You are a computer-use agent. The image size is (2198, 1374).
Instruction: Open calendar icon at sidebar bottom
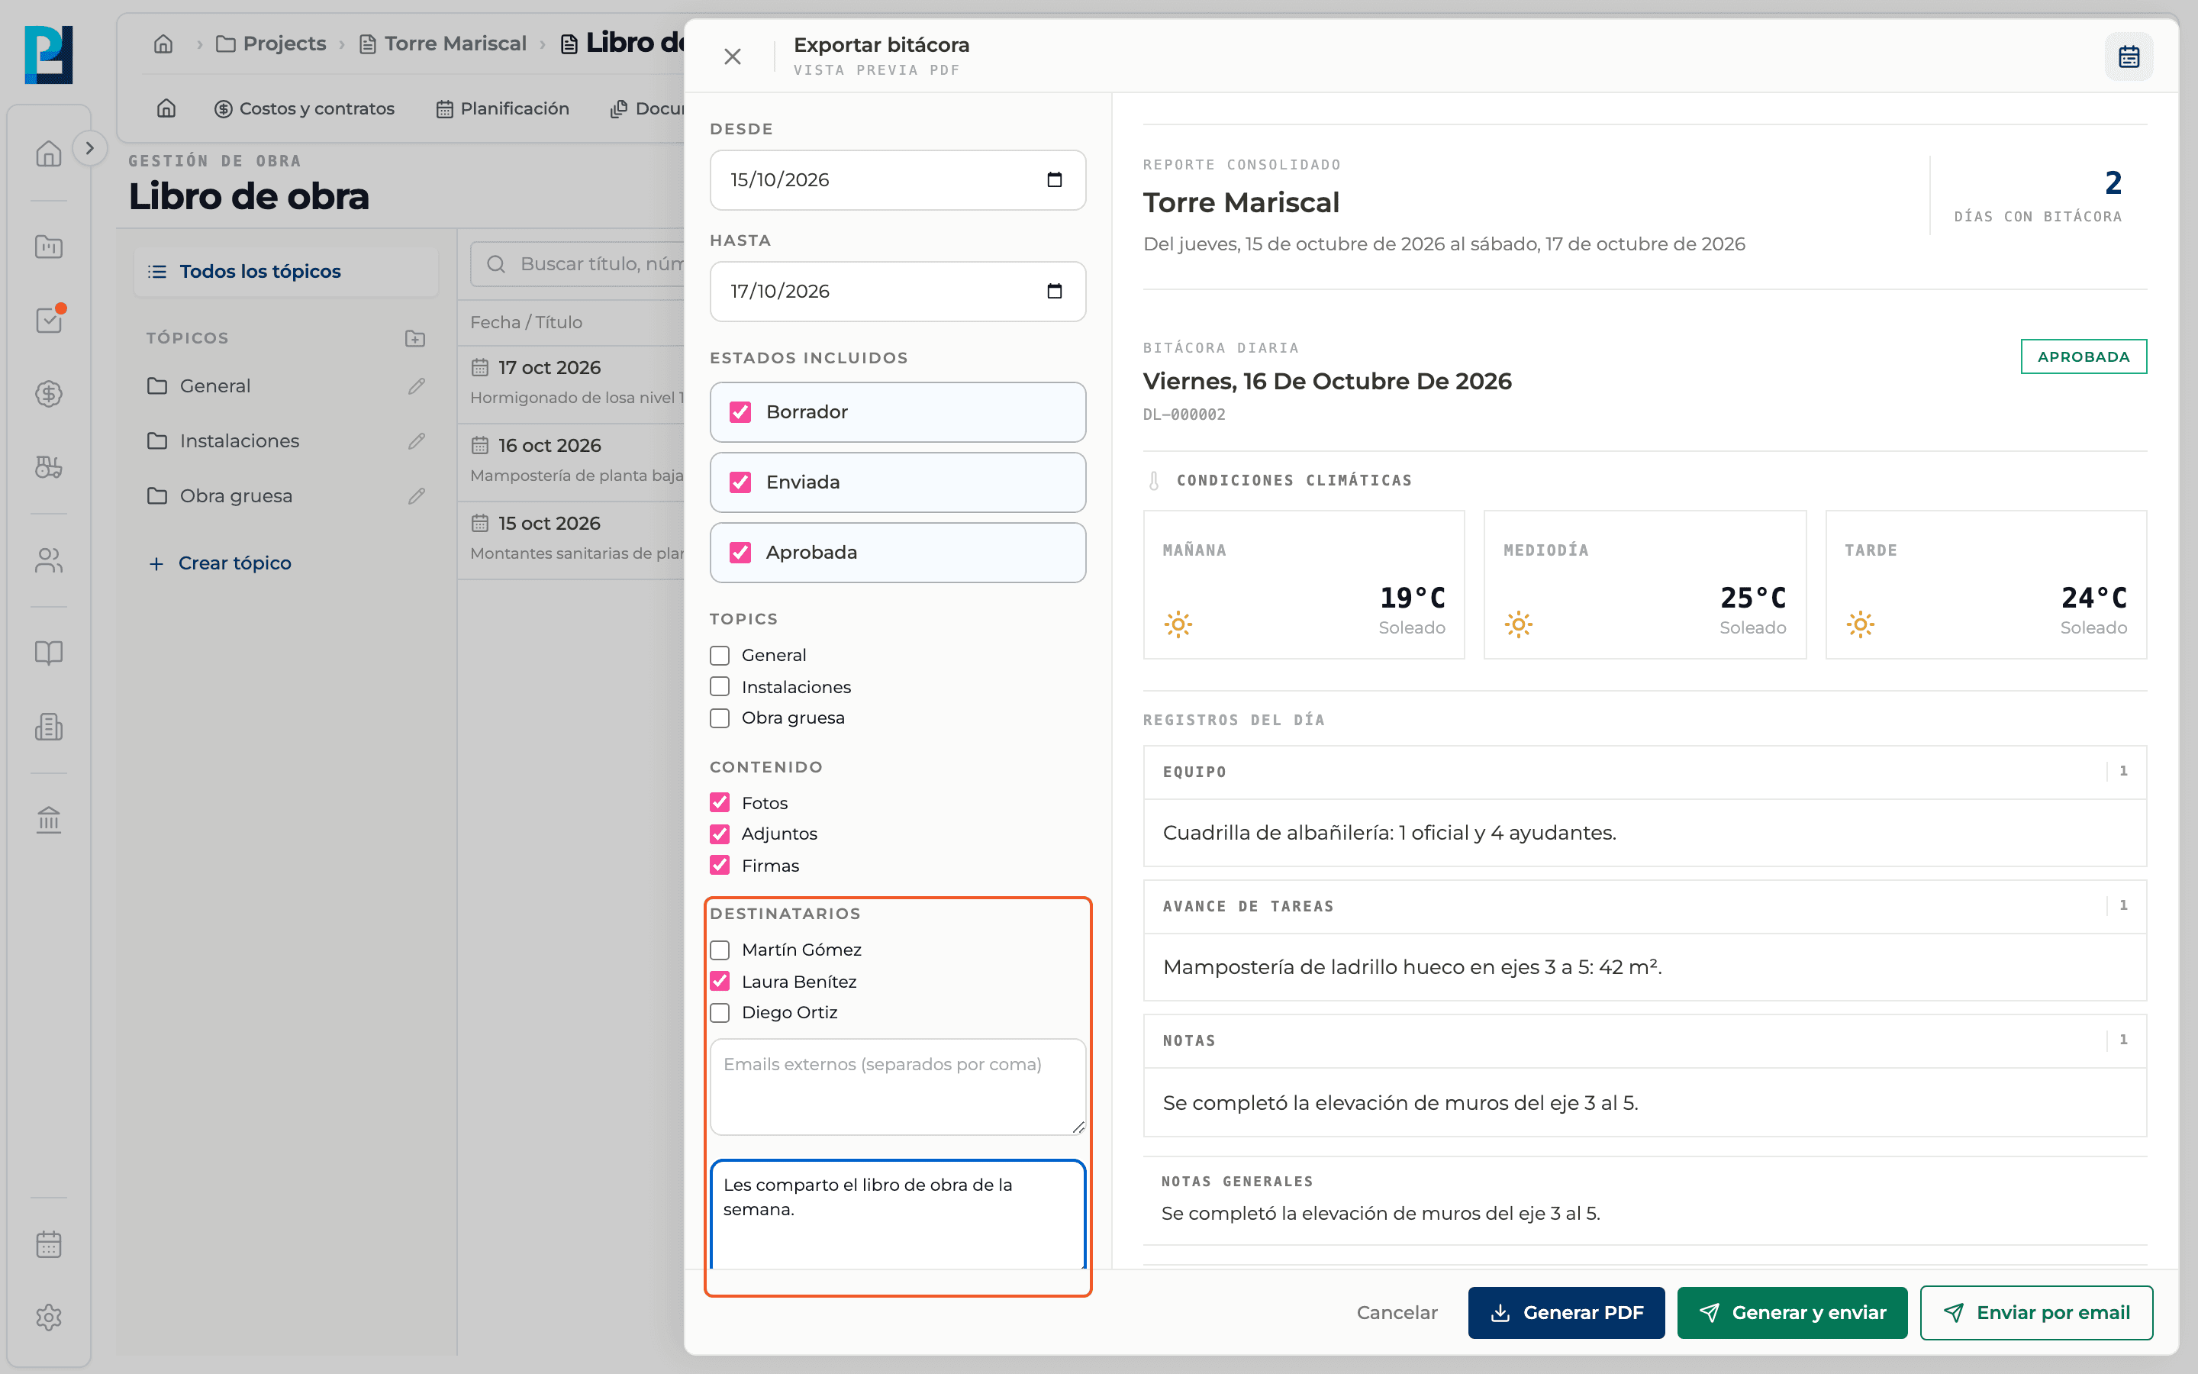pos(48,1244)
